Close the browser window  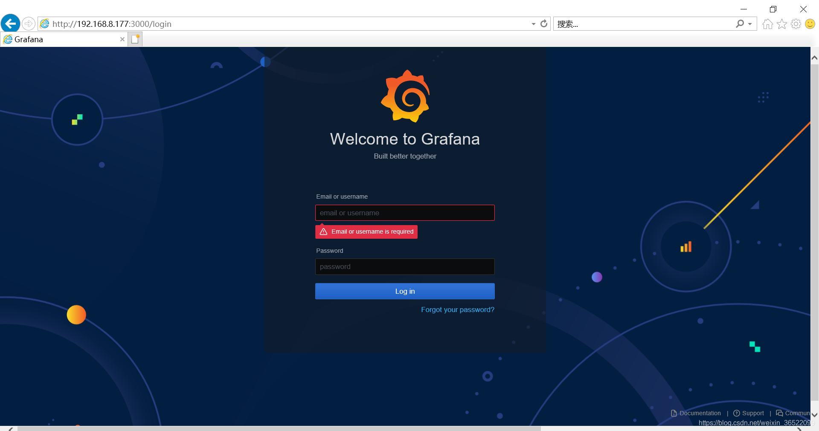pyautogui.click(x=803, y=9)
